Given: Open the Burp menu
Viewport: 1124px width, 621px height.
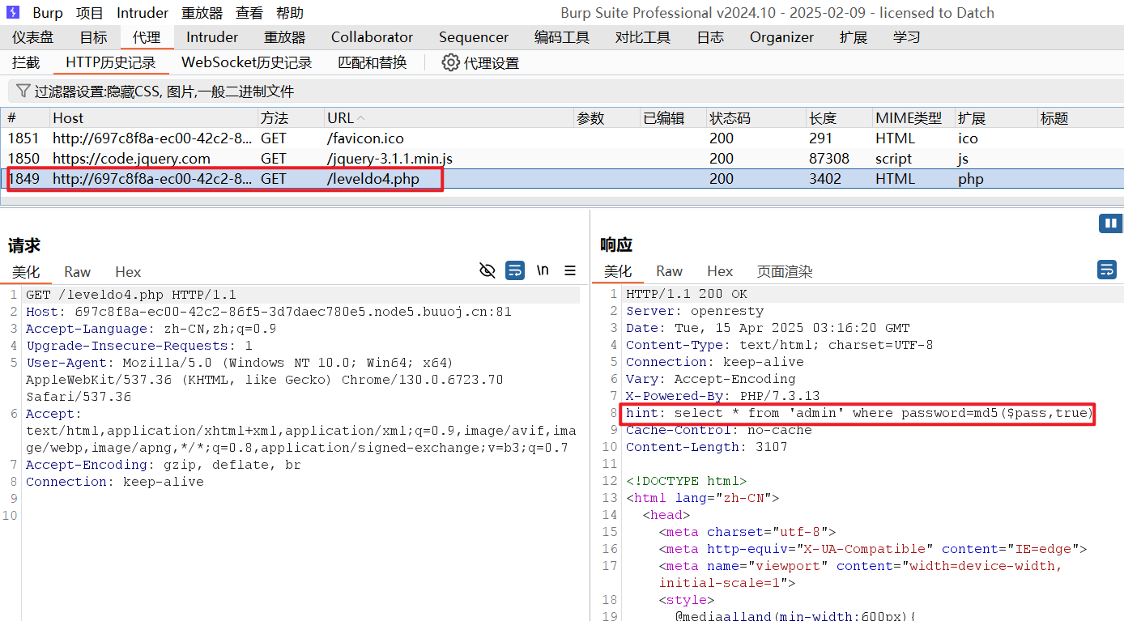Looking at the screenshot, I should click(x=48, y=13).
